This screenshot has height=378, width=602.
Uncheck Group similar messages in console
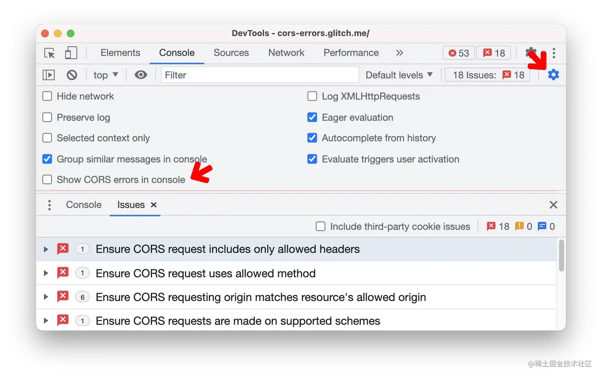(47, 159)
